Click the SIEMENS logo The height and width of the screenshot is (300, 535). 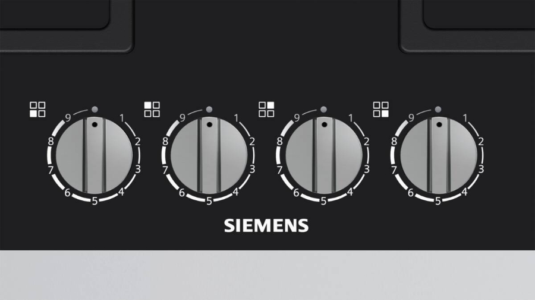(x=266, y=226)
